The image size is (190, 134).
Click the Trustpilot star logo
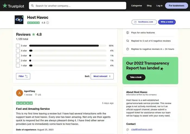click(x=5, y=6)
